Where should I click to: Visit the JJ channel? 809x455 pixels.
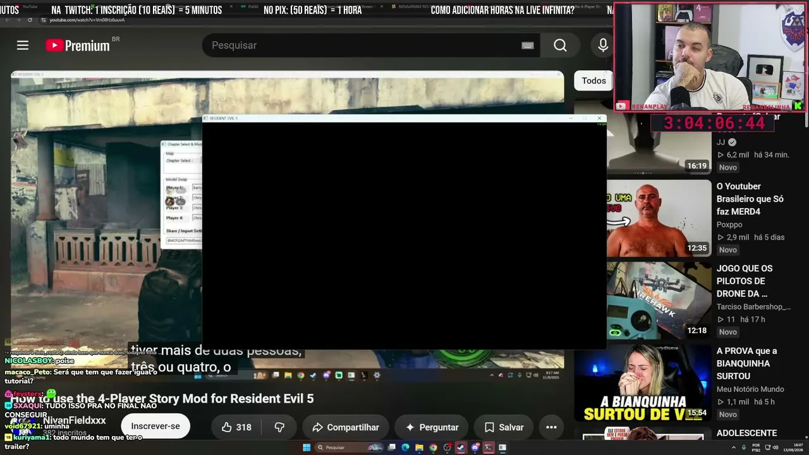pos(721,142)
